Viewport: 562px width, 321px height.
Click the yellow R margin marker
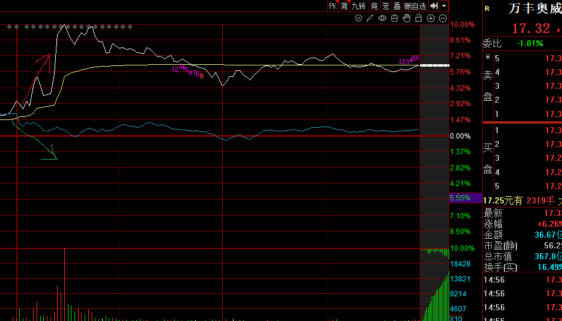click(x=486, y=9)
